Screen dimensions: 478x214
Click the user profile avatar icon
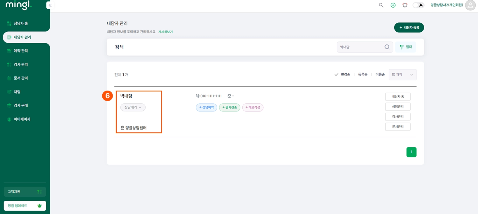pyautogui.click(x=470, y=5)
